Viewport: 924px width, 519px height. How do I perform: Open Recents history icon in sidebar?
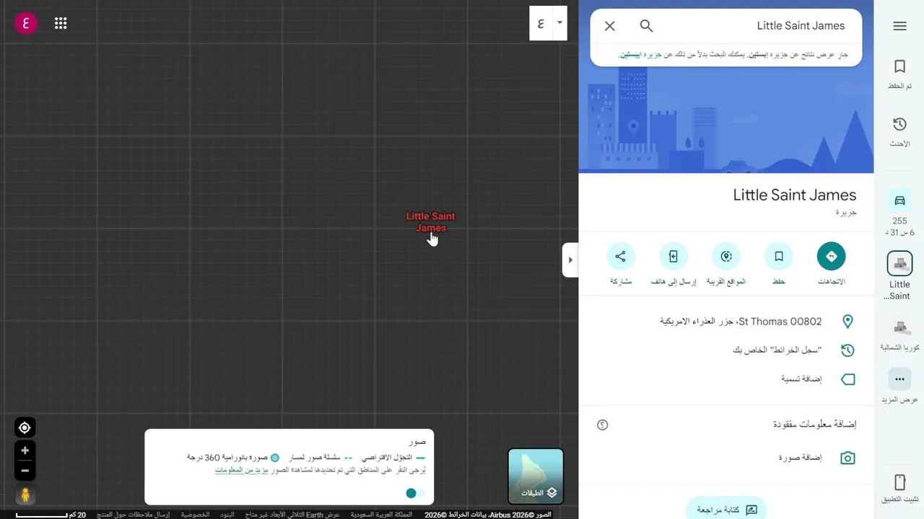(899, 124)
